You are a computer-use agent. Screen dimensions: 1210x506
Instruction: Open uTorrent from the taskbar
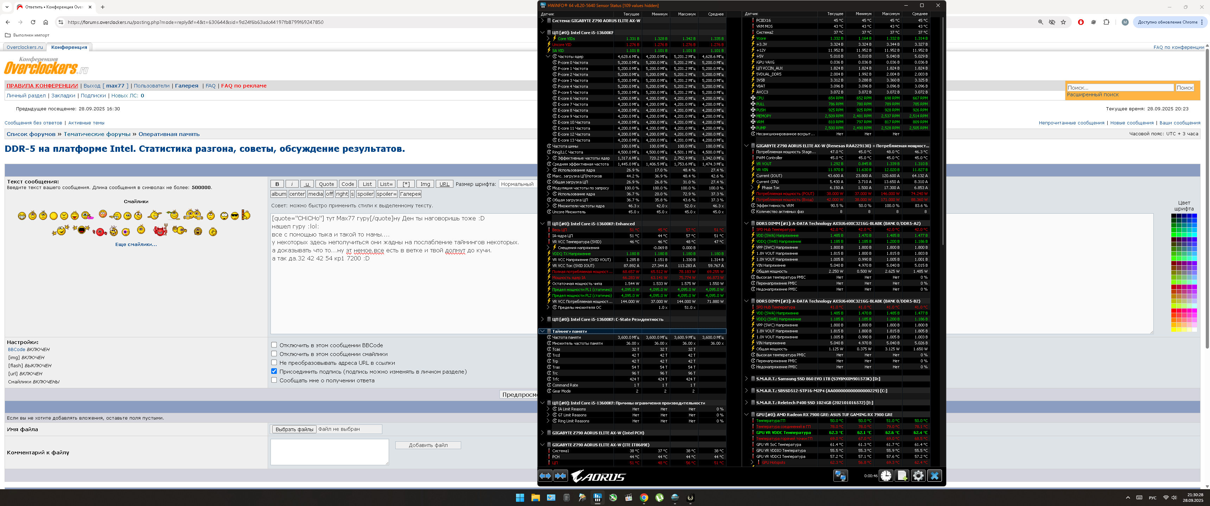(x=660, y=498)
